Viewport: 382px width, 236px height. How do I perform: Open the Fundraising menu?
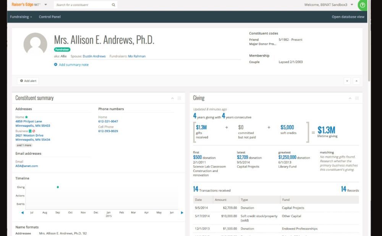(x=21, y=17)
